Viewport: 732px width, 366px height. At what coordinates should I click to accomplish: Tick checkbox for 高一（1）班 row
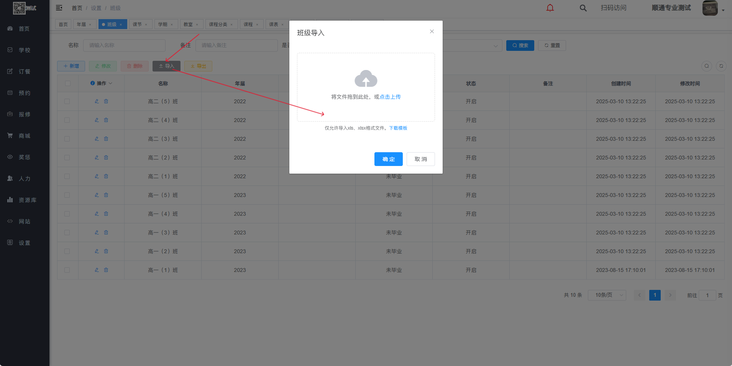67,270
